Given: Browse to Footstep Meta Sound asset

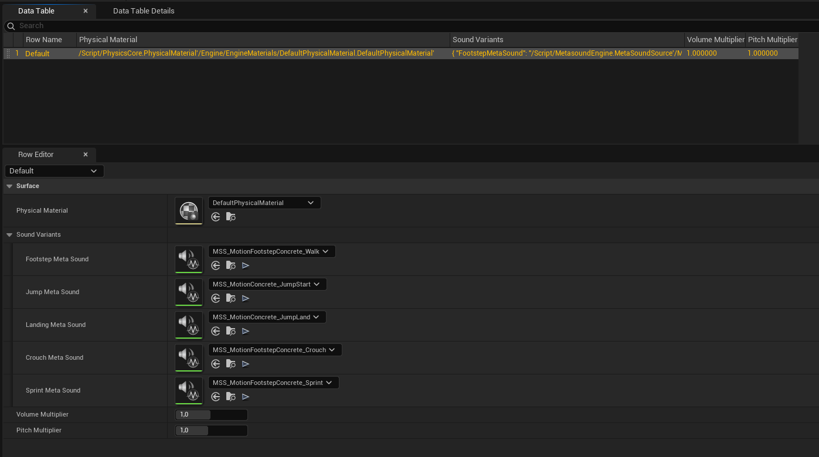Looking at the screenshot, I should [x=231, y=265].
